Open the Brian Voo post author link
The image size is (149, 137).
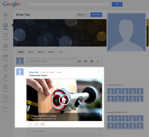tap(34, 72)
